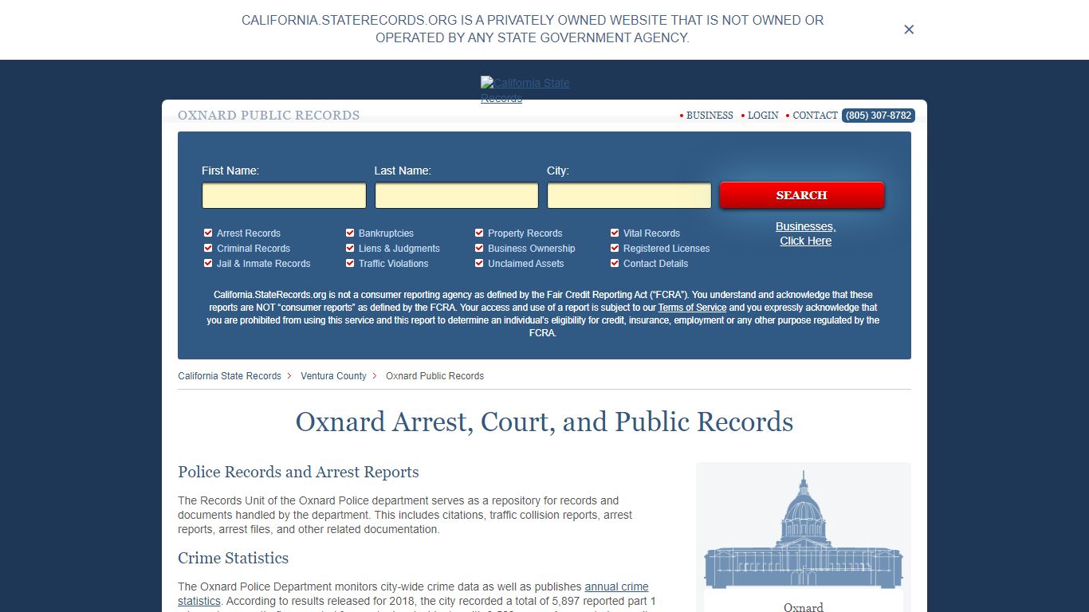Screen dimensions: 1089x612
Task: Navigate to California State Records breadcrumb
Action: 230,376
